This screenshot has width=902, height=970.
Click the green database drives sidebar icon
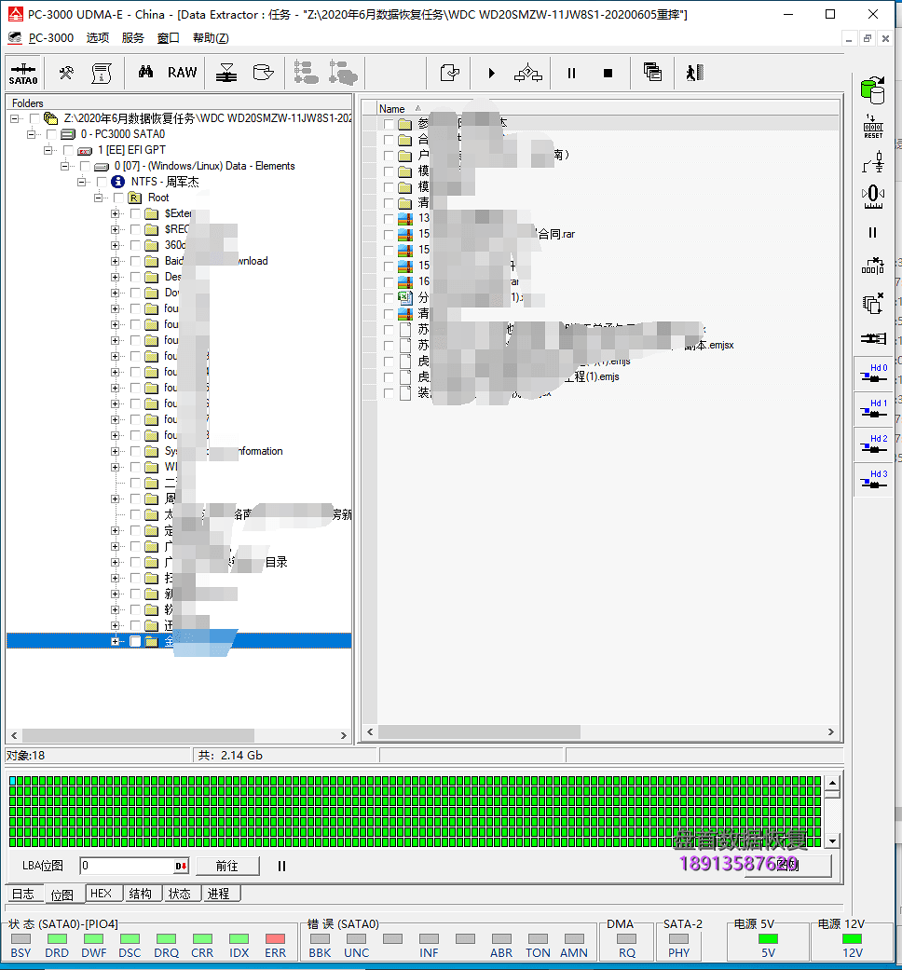pyautogui.click(x=873, y=91)
